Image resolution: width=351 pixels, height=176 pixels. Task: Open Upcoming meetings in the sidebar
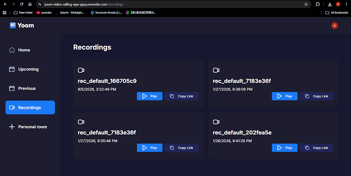[x=30, y=69]
